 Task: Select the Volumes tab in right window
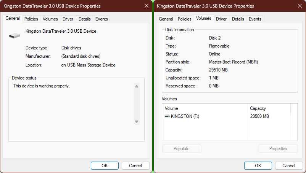pyautogui.click(x=203, y=19)
